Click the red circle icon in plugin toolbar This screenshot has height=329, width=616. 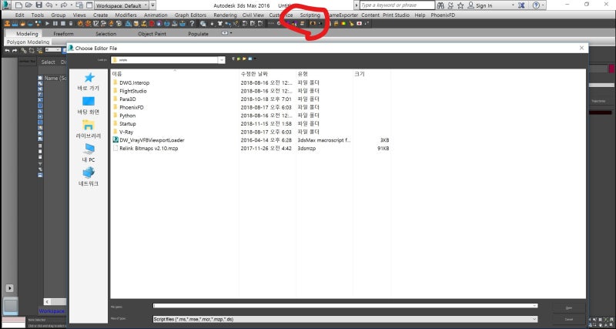point(152,24)
